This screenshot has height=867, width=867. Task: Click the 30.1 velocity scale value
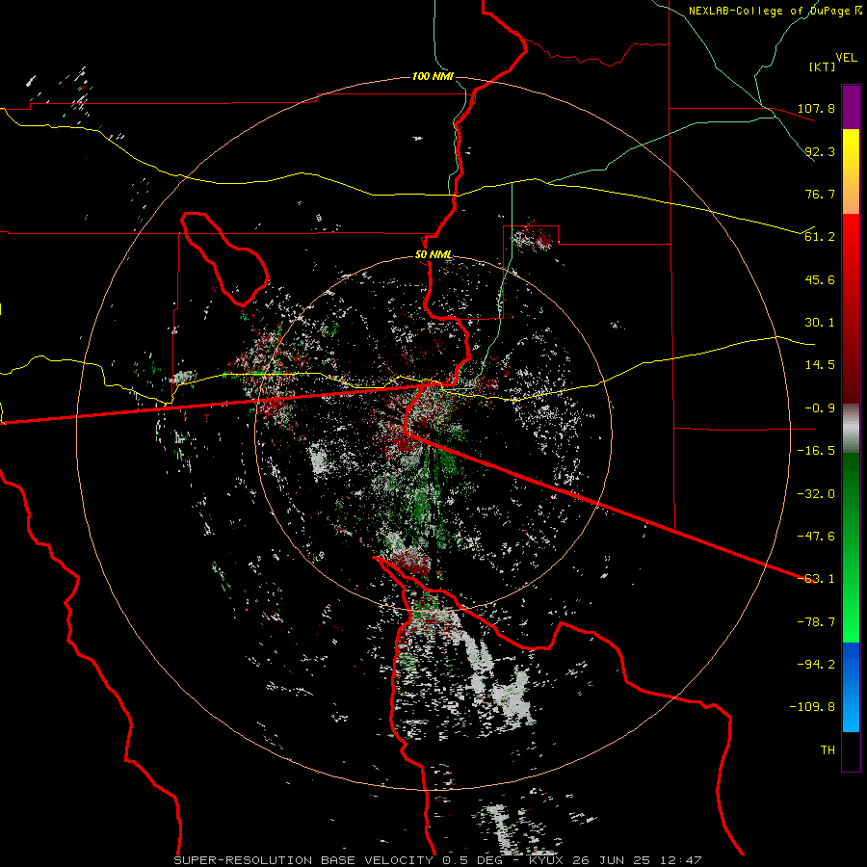click(x=820, y=323)
